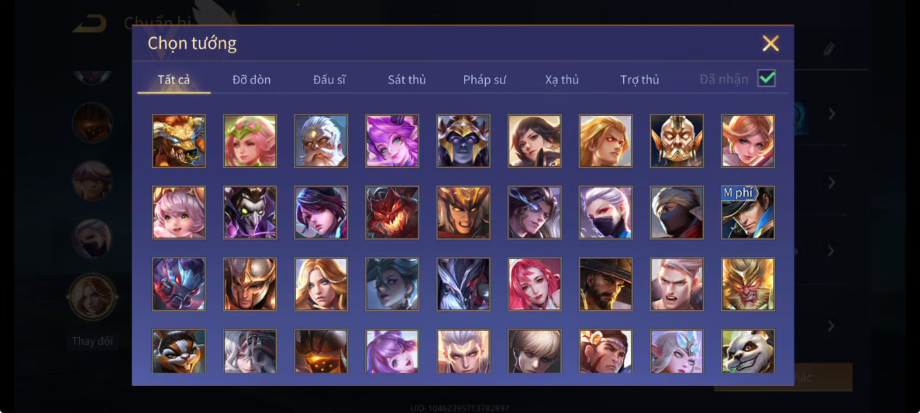Select the raccoon hero portrait
Image resolution: width=920 pixels, height=413 pixels.
[x=179, y=351]
